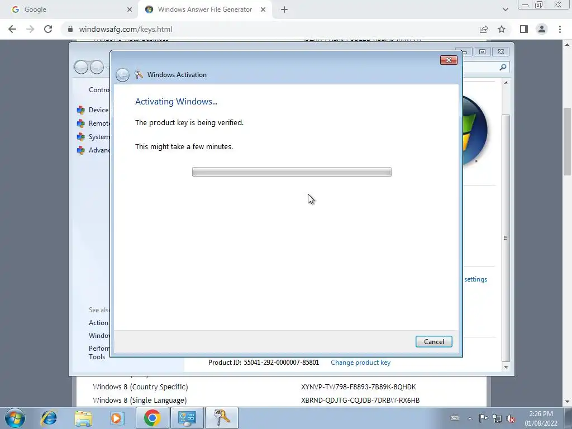
Task: Switch to Windows Answer File Generator tab
Action: coord(204,9)
